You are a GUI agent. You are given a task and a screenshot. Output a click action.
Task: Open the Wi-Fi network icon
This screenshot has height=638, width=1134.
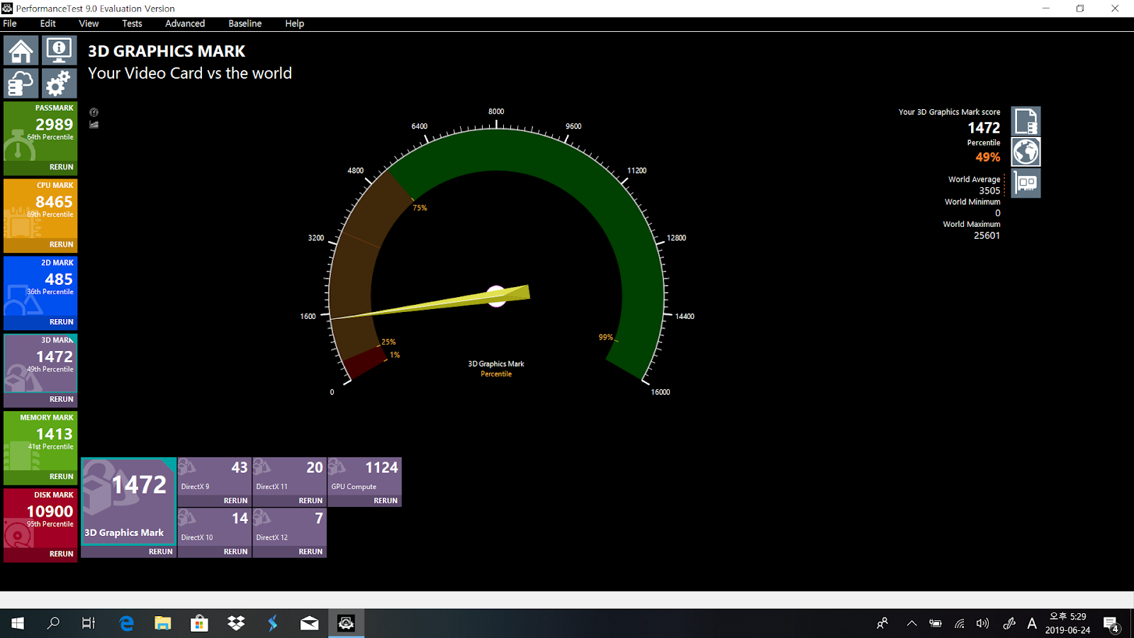[960, 624]
